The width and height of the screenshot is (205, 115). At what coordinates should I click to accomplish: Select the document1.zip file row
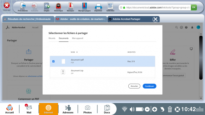click(102, 72)
